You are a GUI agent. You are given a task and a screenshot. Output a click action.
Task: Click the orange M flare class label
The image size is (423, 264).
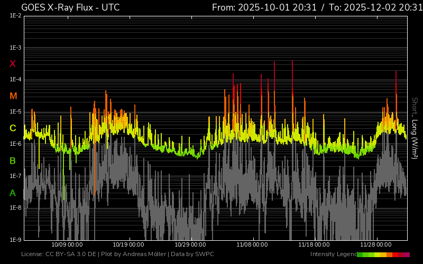click(x=13, y=96)
